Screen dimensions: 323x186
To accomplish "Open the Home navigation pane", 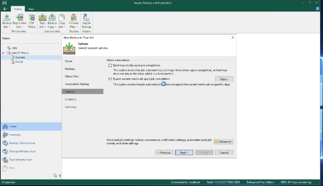I will pyautogui.click(x=31, y=126).
